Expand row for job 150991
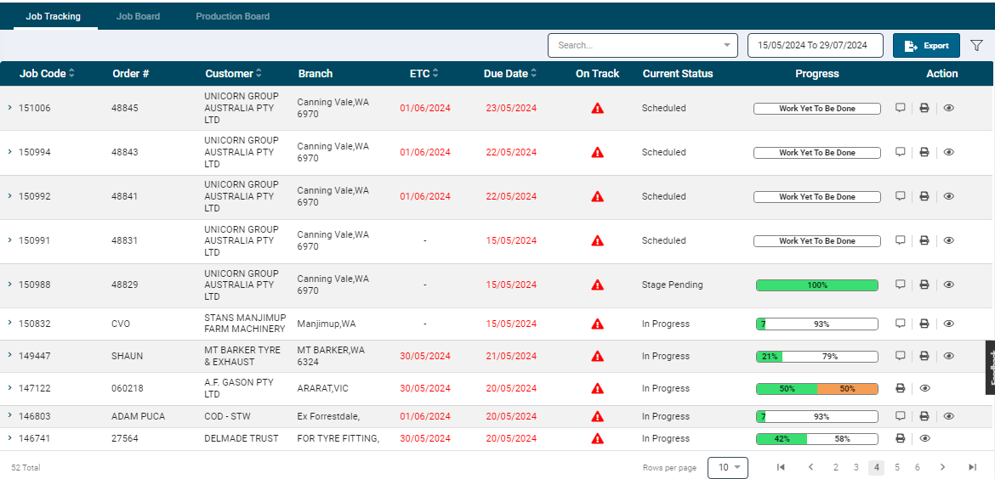 9,240
